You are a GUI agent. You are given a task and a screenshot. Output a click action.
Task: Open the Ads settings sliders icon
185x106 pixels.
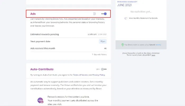tap(95, 14)
